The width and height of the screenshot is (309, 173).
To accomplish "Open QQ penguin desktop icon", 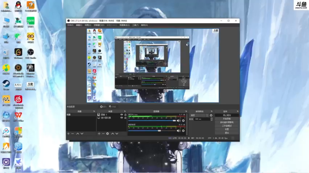I will click(x=18, y=7).
